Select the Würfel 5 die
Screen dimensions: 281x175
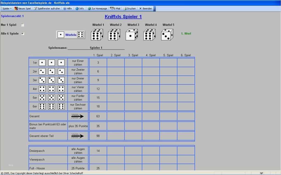[167, 35]
